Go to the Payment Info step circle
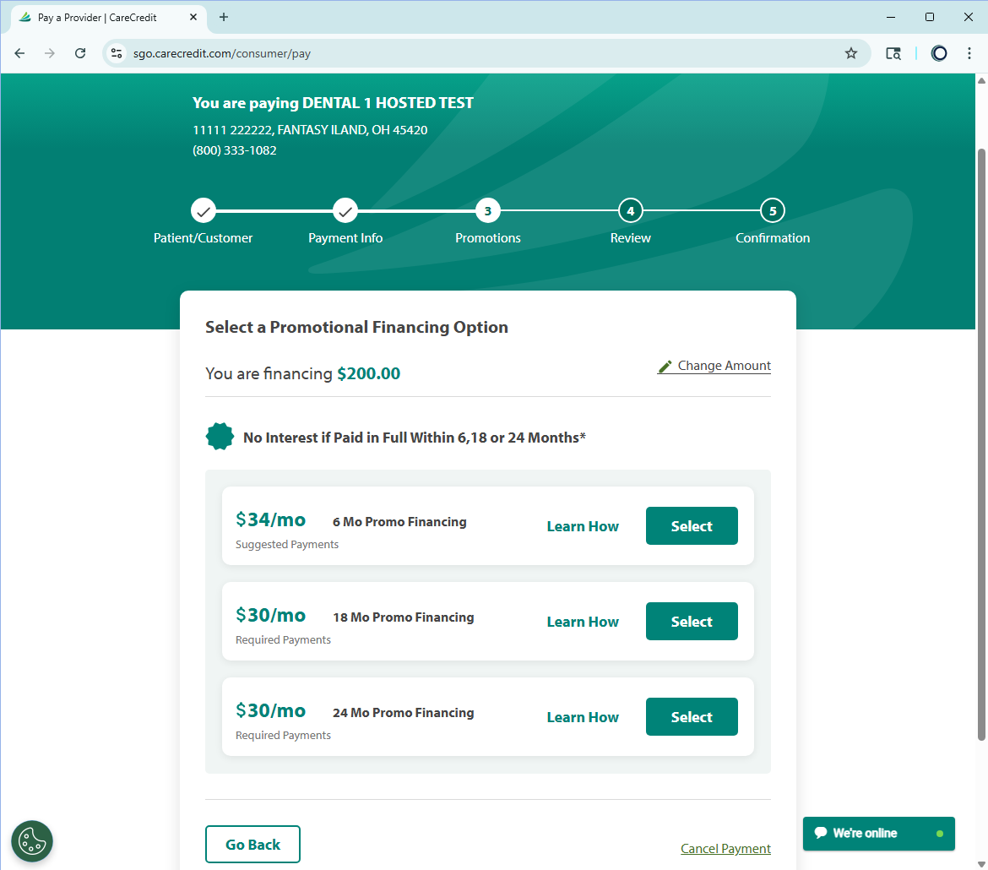Viewport: 988px width, 870px height. tap(345, 211)
